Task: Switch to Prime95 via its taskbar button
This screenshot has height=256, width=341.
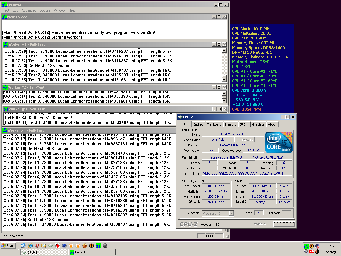Action: click(92, 252)
